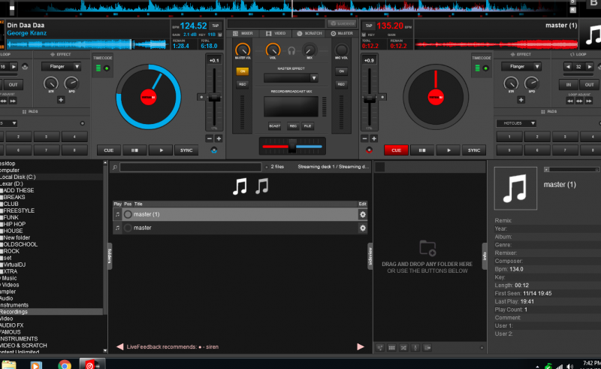Toggle the Mic Vol ON button

[x=341, y=71]
